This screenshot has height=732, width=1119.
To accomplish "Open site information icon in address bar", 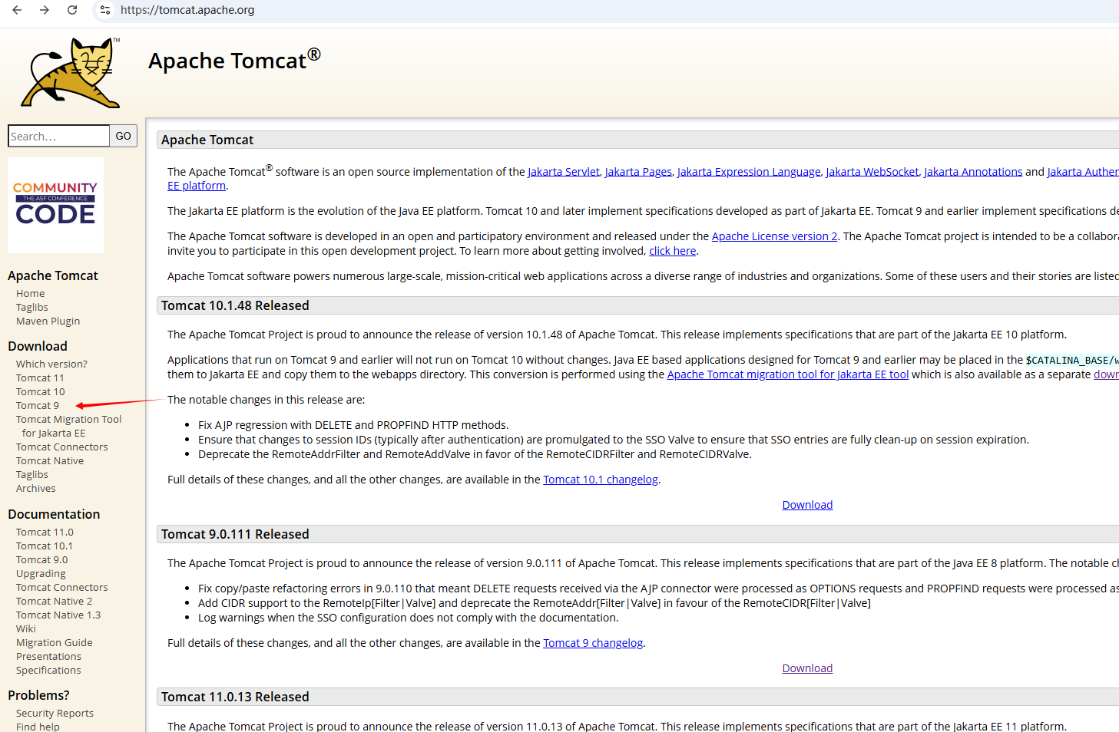I will [105, 10].
